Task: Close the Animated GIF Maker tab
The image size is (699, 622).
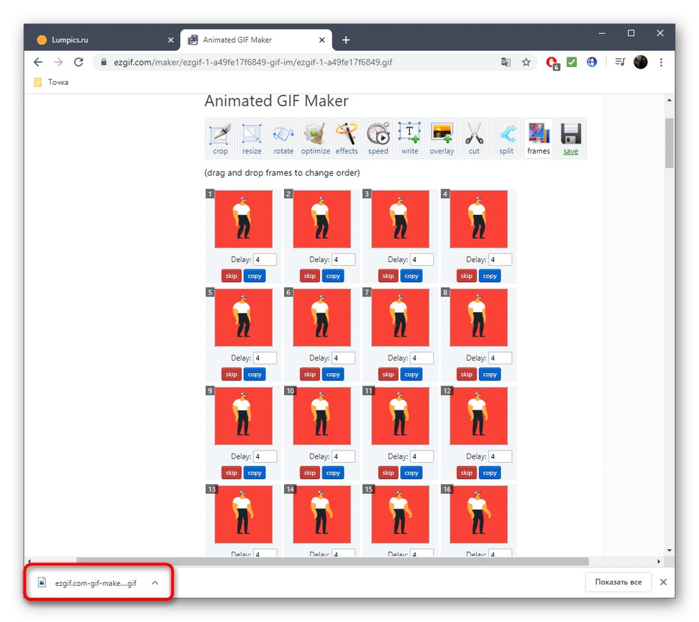Action: pyautogui.click(x=322, y=40)
